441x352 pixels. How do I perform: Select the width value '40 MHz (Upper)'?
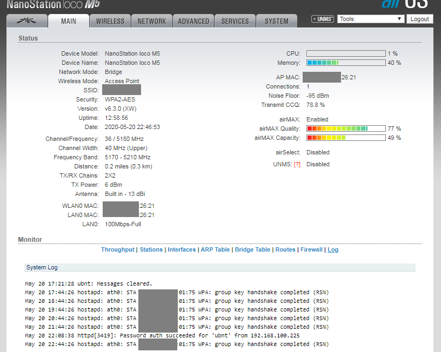pyautogui.click(x=126, y=148)
